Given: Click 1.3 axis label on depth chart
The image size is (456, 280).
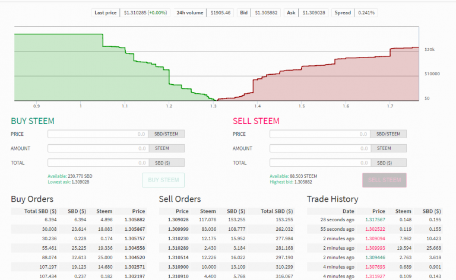Looking at the screenshot, I should tap(214, 106).
